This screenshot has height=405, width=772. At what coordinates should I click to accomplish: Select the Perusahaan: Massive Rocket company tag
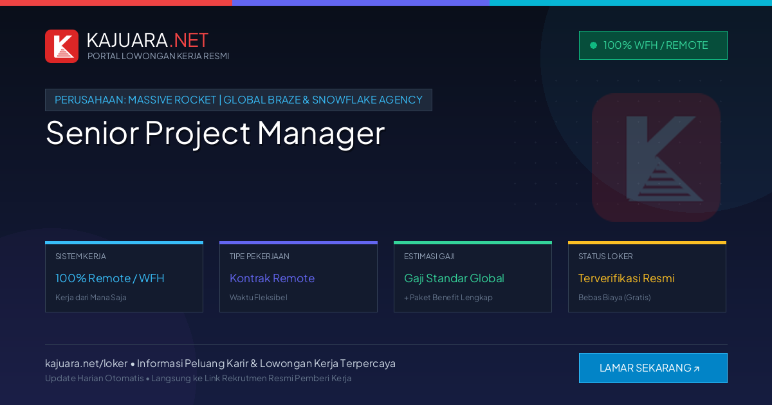pyautogui.click(x=239, y=100)
